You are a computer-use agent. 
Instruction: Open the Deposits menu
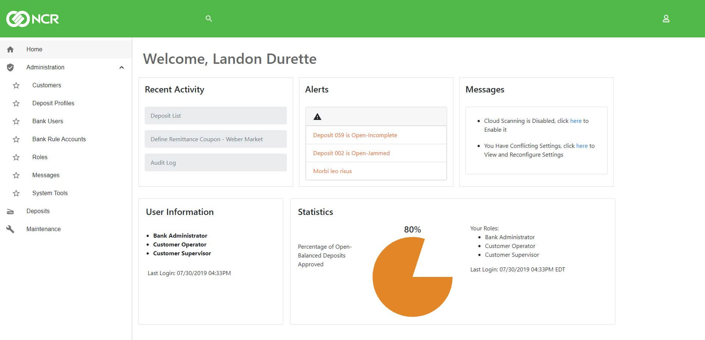pyautogui.click(x=38, y=211)
